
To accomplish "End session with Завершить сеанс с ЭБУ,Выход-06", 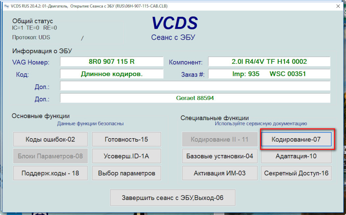I will click(x=173, y=197).
